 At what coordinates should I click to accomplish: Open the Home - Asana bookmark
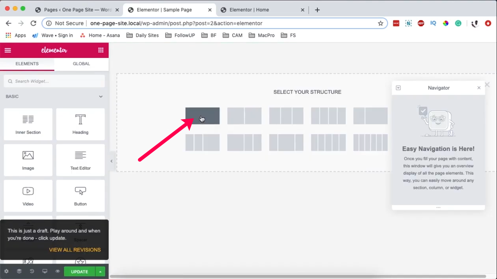[x=99, y=35]
